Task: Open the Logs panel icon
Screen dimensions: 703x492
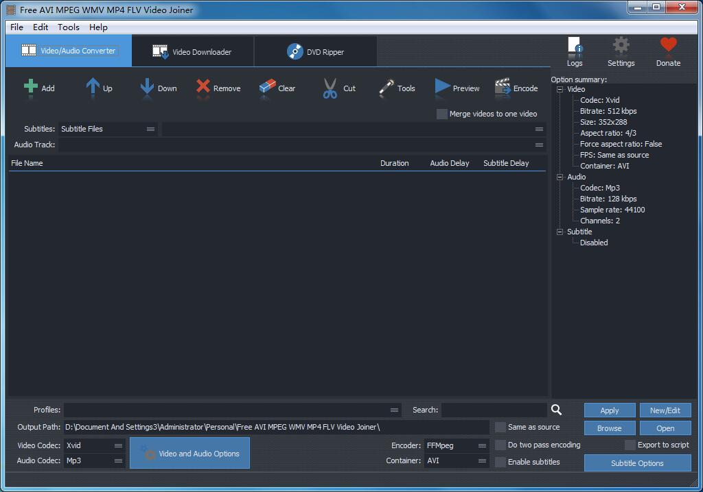Action: point(575,47)
